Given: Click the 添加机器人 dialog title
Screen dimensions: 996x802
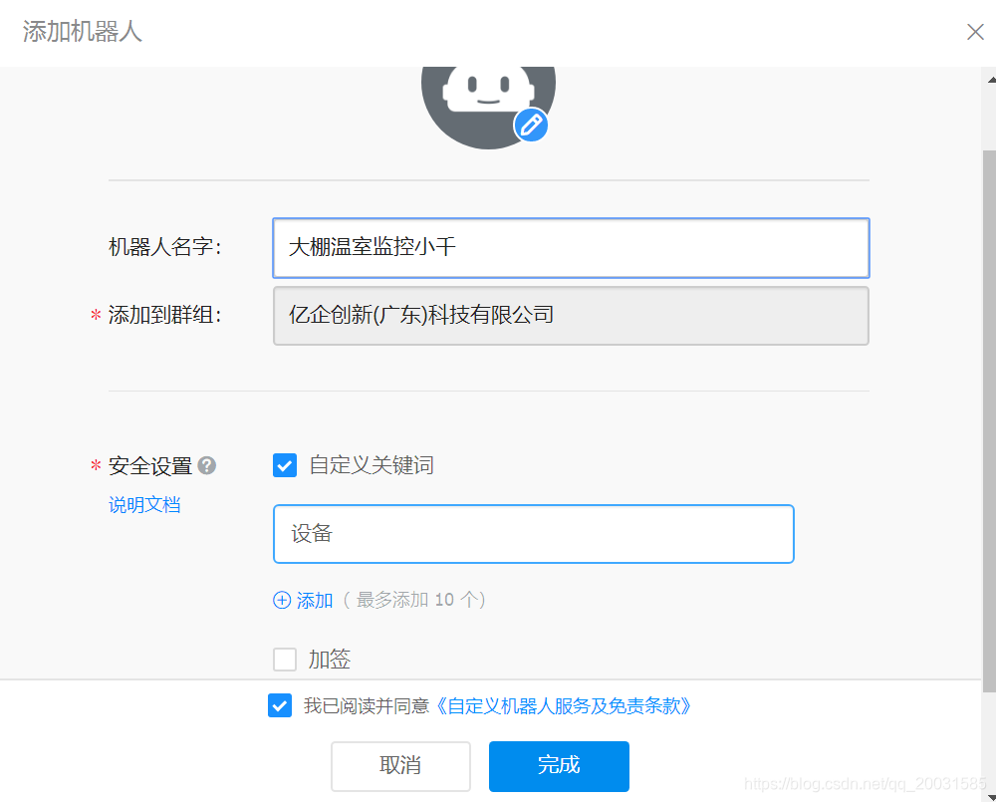Looking at the screenshot, I should (x=83, y=32).
